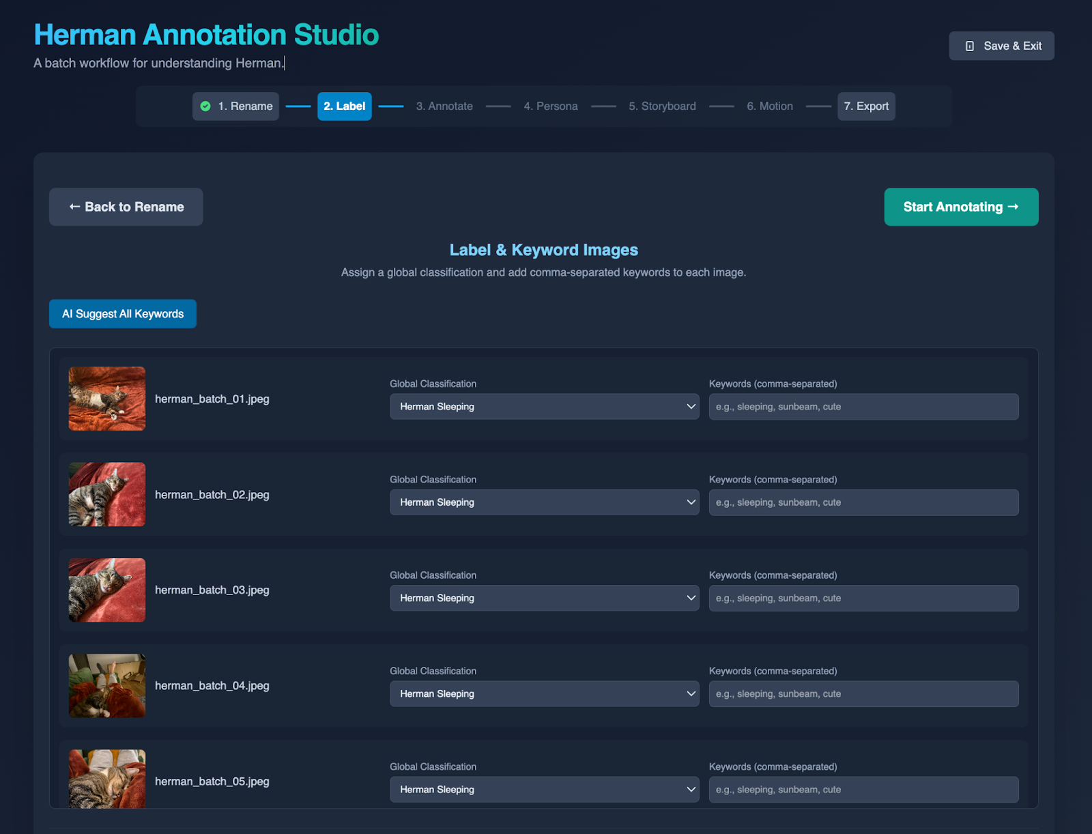
Task: Click AI Suggest All Keywords
Action: 123,314
